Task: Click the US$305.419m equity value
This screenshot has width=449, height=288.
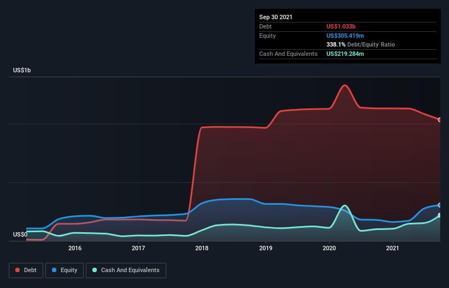Action: pyautogui.click(x=345, y=36)
